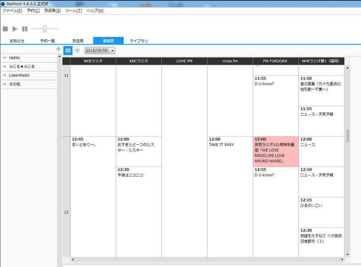The width and height of the screenshot is (361, 267).
Task: Switch to the 放送局 tab
Action: pos(78,41)
